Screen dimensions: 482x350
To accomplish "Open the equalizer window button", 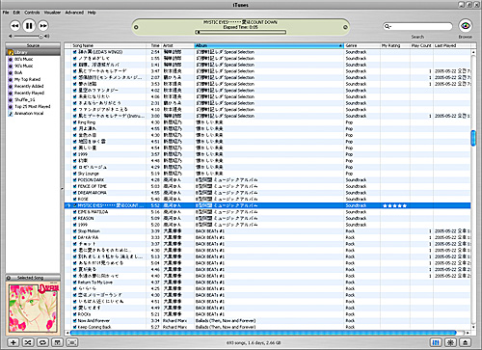I will 436,342.
